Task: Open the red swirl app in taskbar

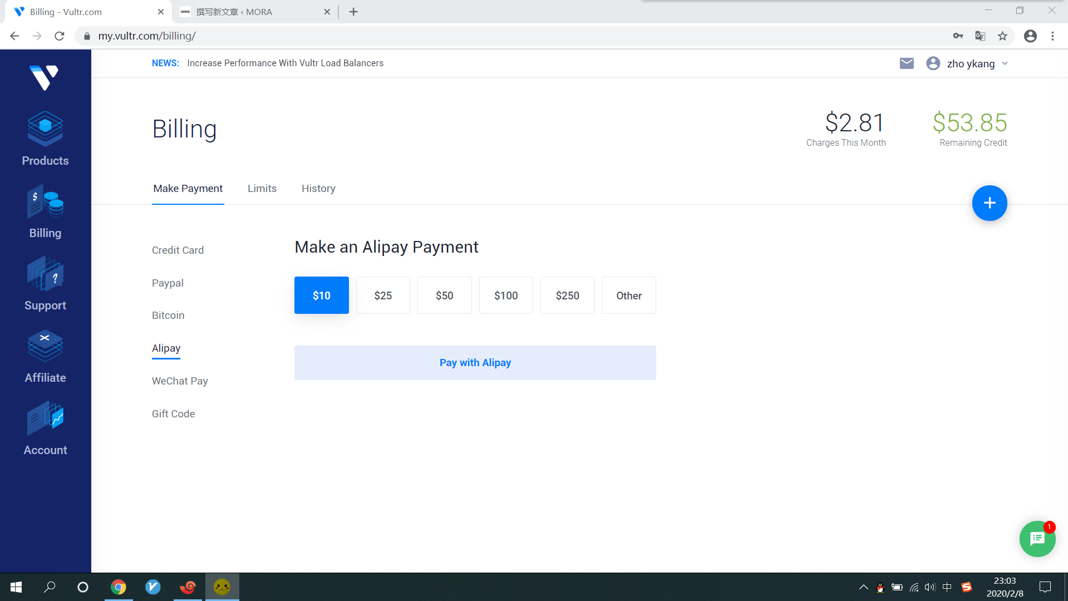Action: pos(188,587)
